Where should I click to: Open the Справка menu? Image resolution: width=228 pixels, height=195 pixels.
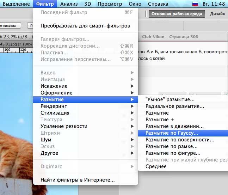pos(158,4)
